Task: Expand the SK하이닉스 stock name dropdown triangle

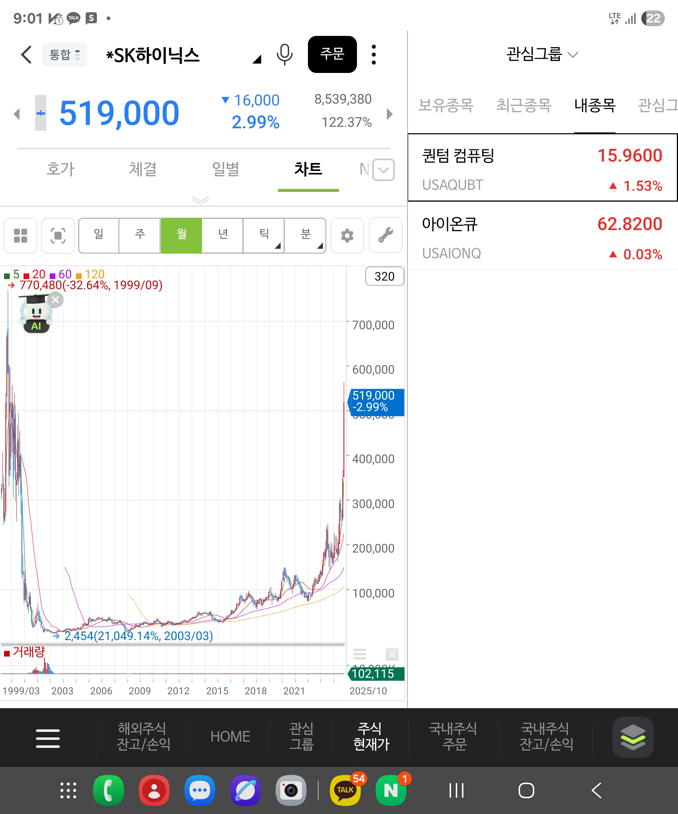Action: [257, 59]
